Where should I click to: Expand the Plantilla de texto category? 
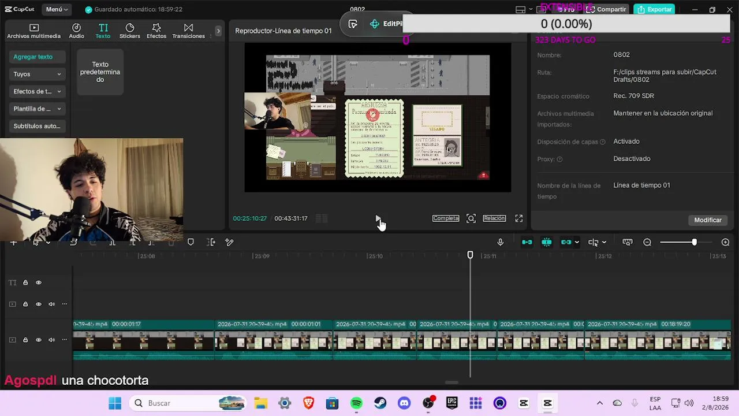tap(37, 109)
